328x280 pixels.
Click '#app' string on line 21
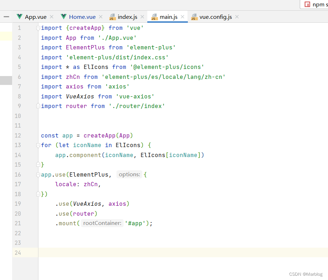click(x=135, y=223)
